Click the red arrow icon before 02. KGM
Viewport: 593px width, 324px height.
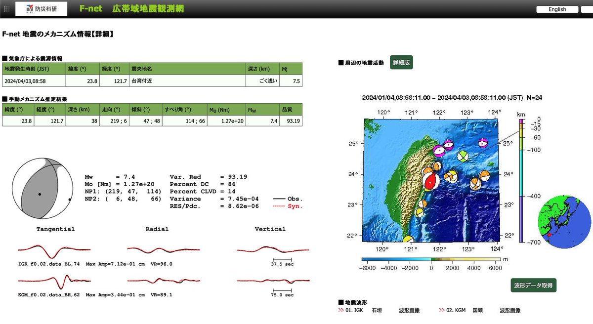point(442,310)
